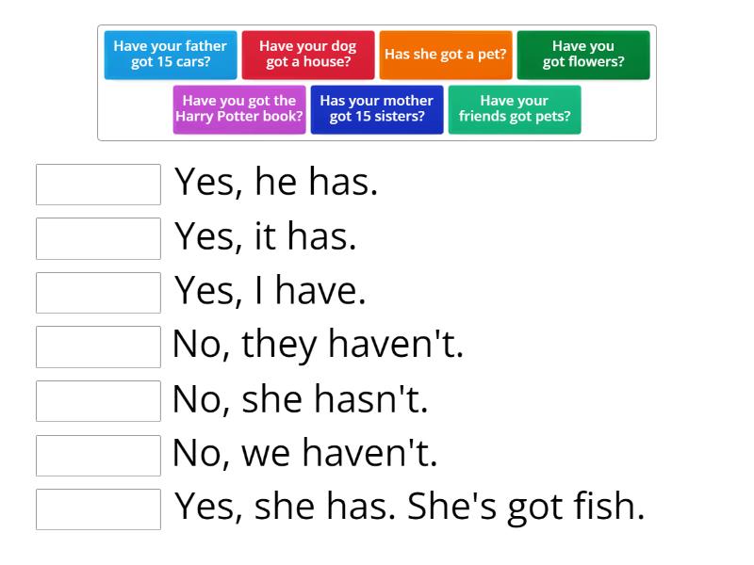The width and height of the screenshot is (754, 565).
Task: Click the blank box beside 'No, they haven't.'
Action: (98, 347)
